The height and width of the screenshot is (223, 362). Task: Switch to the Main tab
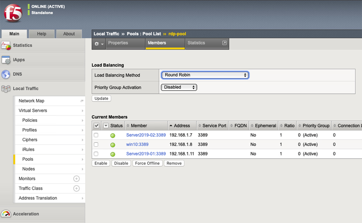14,34
